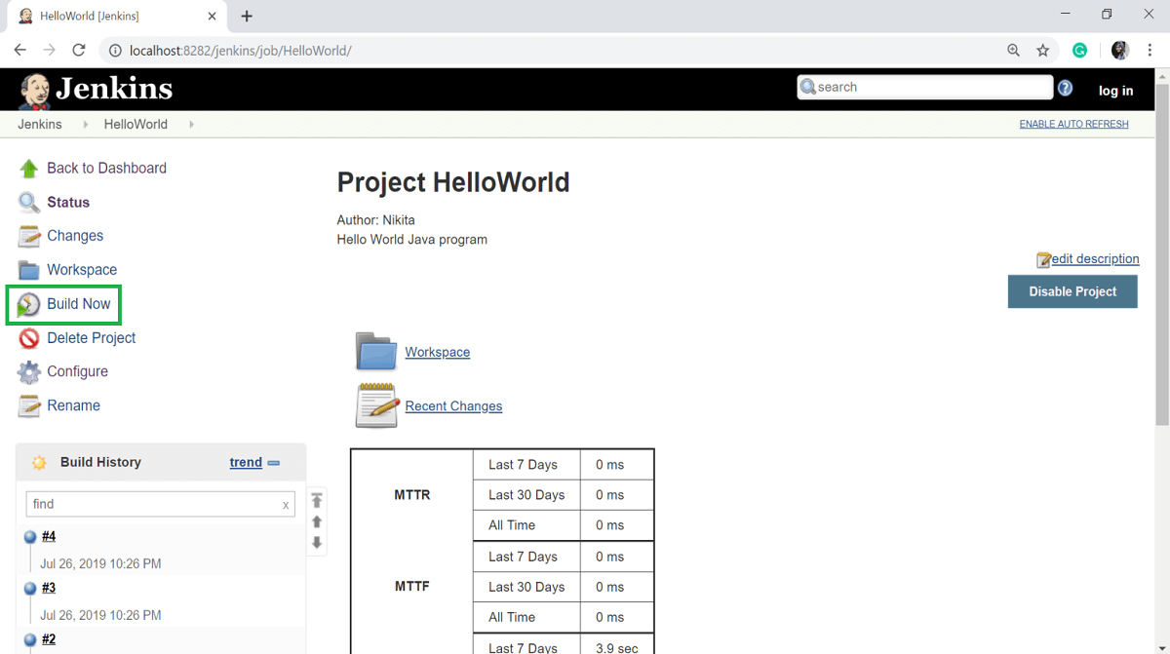Clear the build history find field with x

(x=286, y=505)
